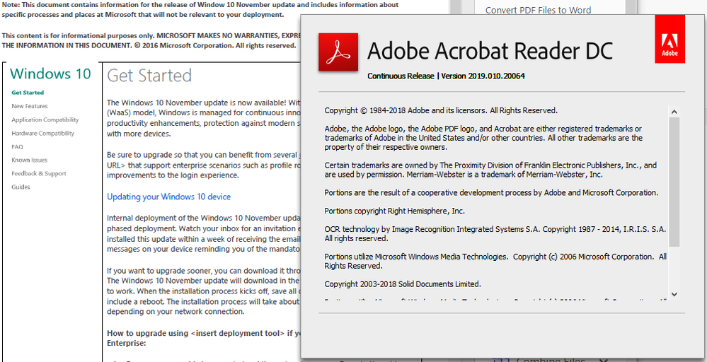Click the About dialog scroll-up arrow
The height and width of the screenshot is (362, 707).
pos(674,112)
